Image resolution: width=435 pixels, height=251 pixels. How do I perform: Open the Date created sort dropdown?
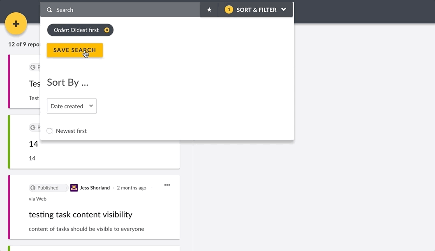coord(72,106)
